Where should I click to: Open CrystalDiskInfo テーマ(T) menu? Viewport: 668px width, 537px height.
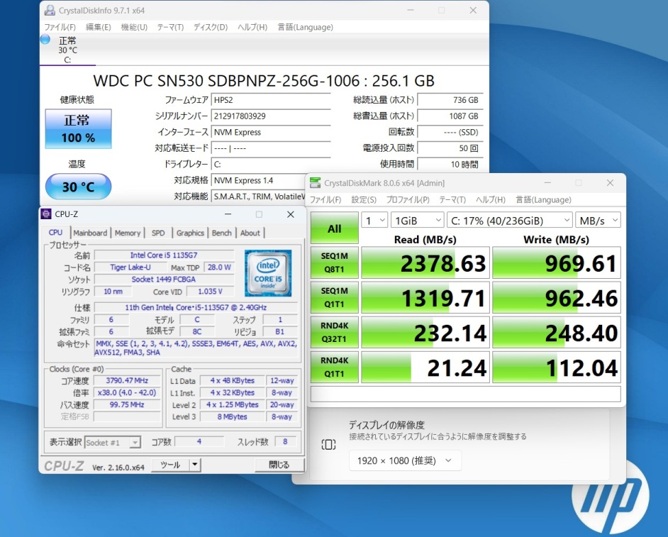click(x=170, y=27)
